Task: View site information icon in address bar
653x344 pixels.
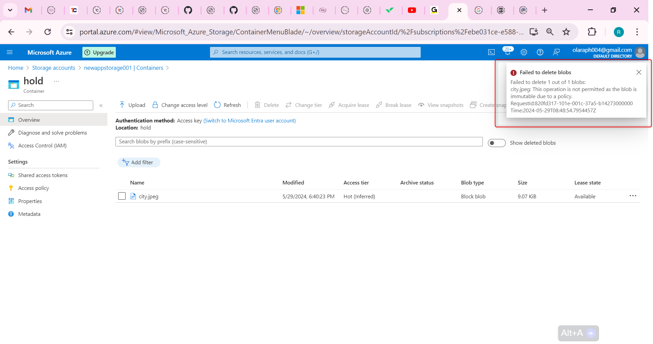Action: click(x=69, y=32)
